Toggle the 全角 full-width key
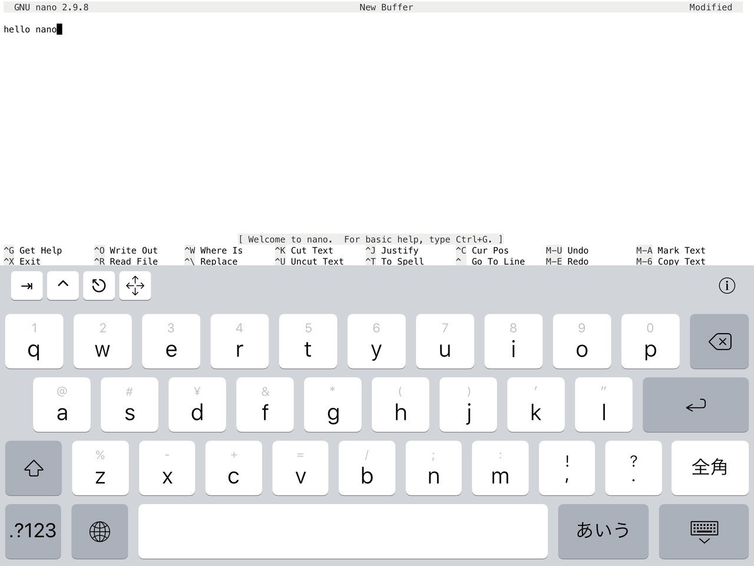 click(x=710, y=468)
